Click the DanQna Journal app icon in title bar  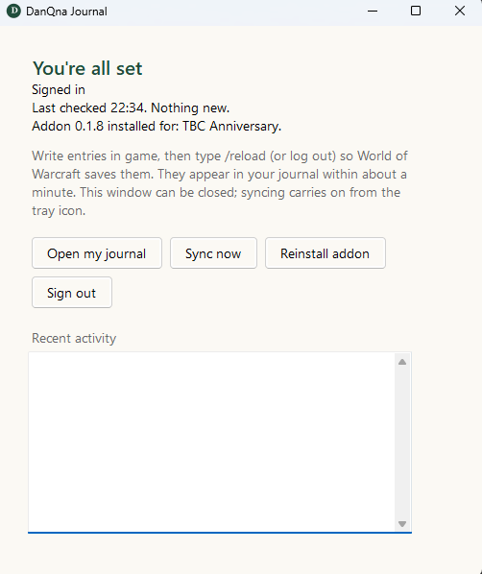point(13,11)
